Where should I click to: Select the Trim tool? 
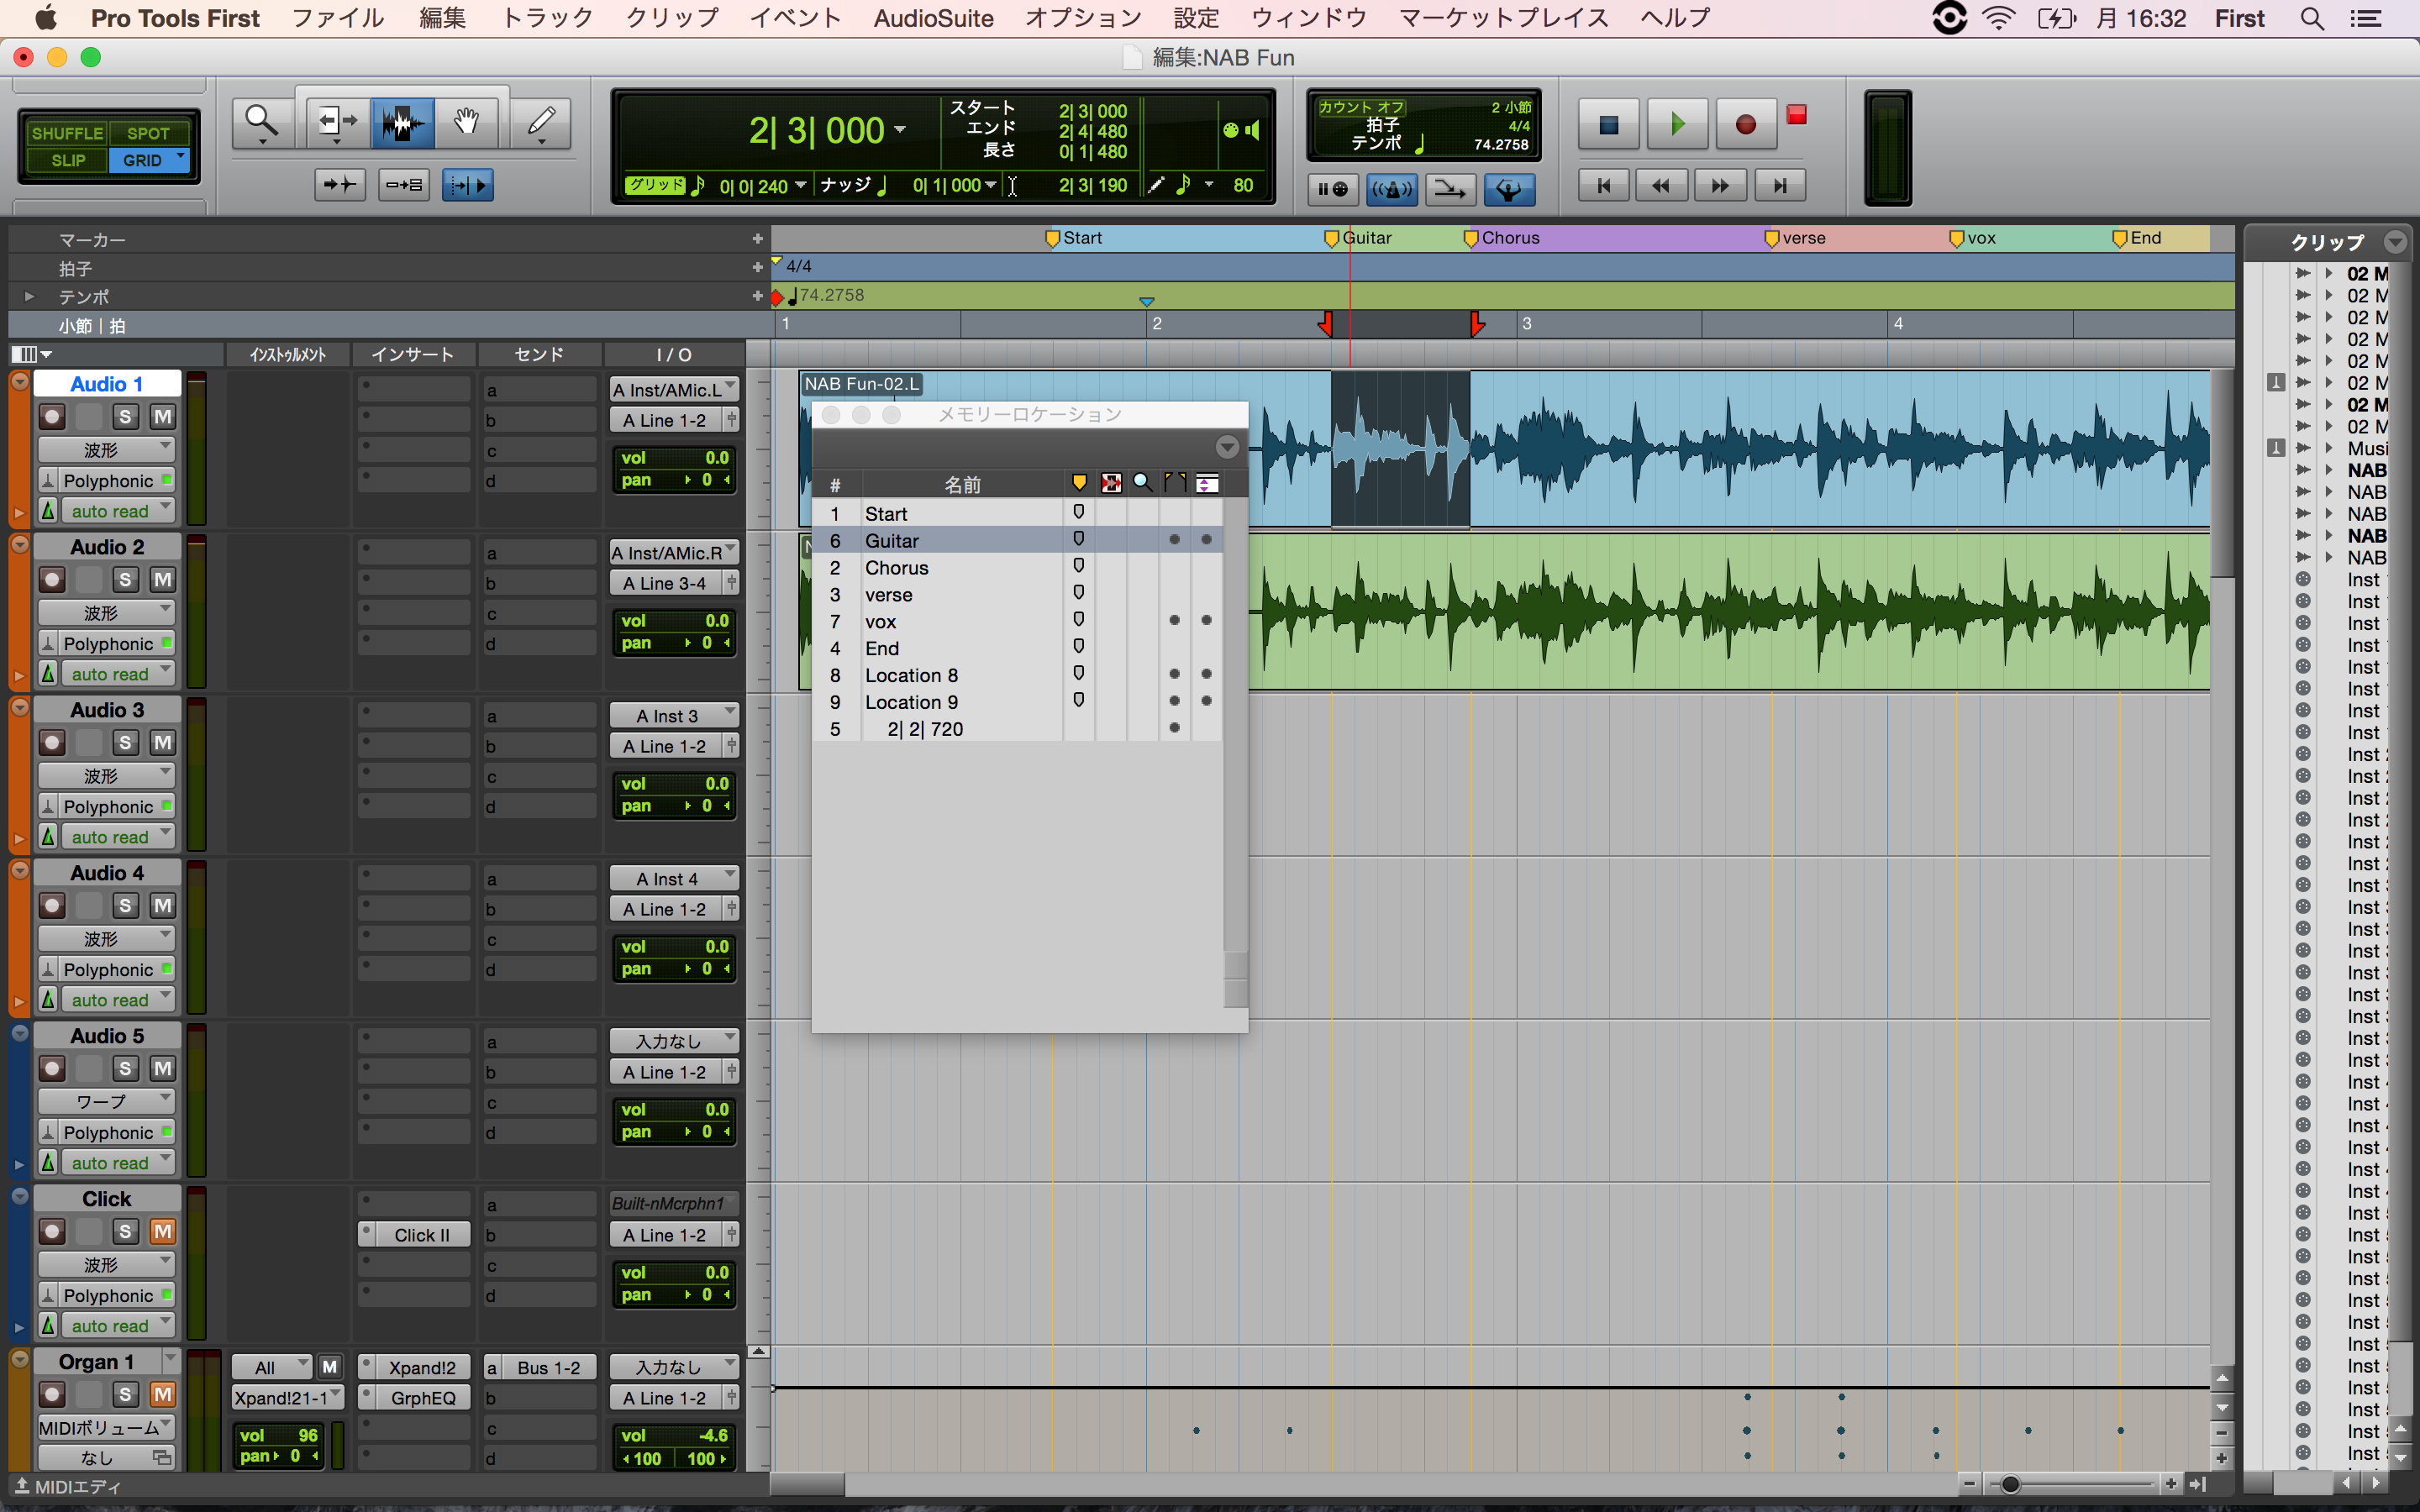click(x=337, y=123)
